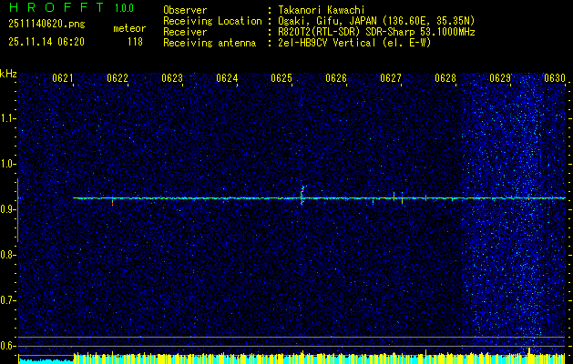
Task: Click the timestamp 25.11.14 06:20
Action: click(x=46, y=42)
